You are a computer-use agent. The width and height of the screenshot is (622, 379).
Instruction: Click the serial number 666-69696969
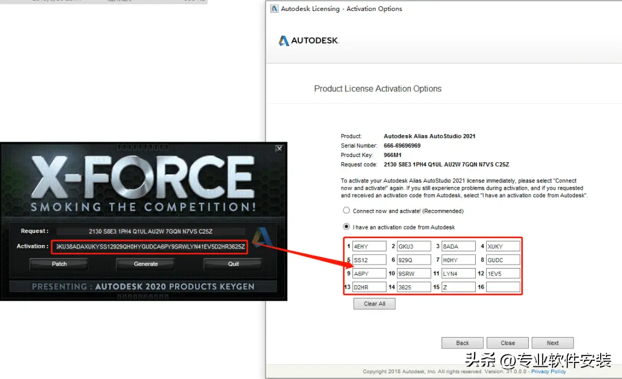coord(402,146)
